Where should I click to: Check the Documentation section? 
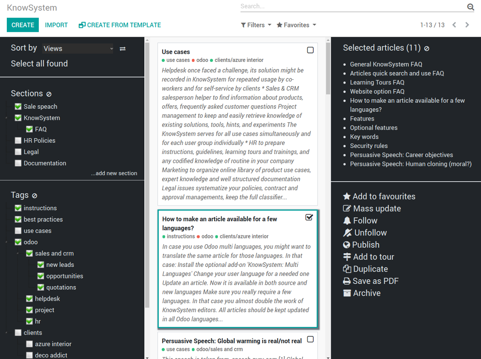pyautogui.click(x=18, y=163)
